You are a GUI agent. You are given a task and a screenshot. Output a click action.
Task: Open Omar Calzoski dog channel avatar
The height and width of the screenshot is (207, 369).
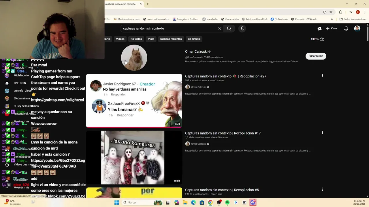tap(134, 58)
